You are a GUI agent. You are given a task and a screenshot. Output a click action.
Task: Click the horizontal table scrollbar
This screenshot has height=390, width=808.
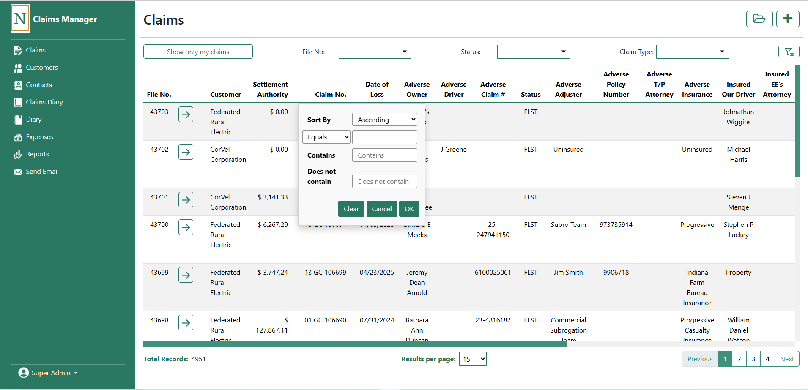pos(355,344)
